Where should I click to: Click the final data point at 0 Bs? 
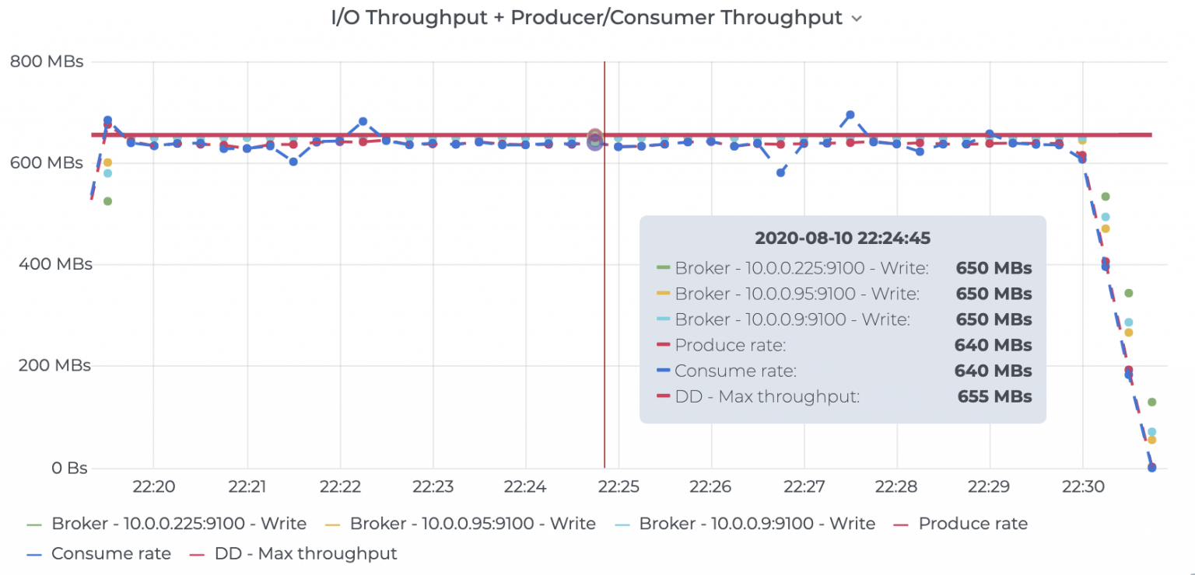click(x=1151, y=468)
